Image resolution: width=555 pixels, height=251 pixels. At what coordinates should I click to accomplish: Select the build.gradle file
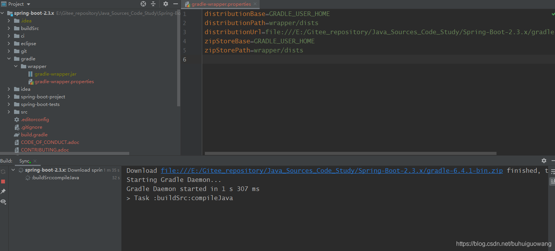pos(34,135)
